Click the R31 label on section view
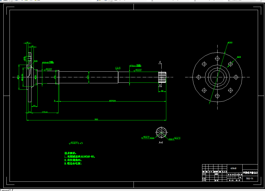The height and width of the screenshot is (191, 265). point(170,139)
